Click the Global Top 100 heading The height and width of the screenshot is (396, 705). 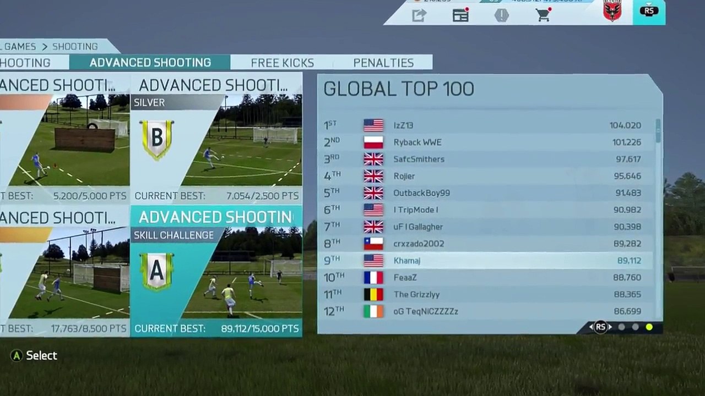click(399, 89)
